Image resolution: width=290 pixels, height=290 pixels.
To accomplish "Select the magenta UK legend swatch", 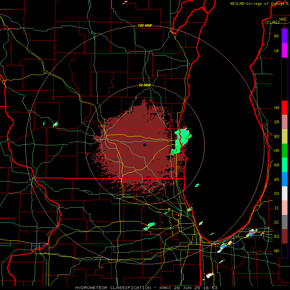I will coord(285,51).
